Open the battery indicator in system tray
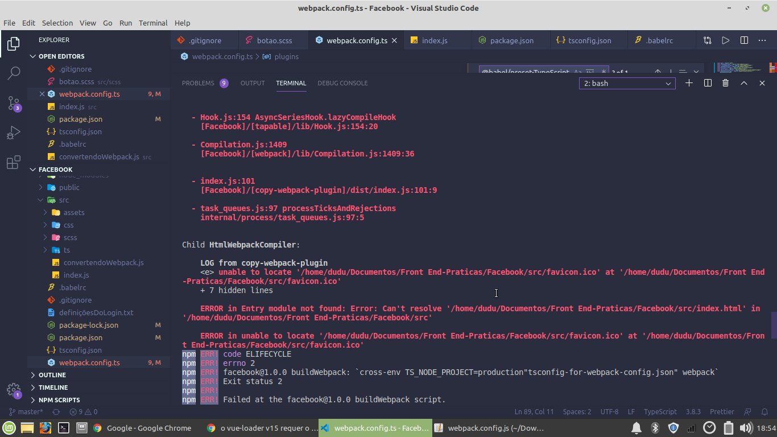The image size is (777, 437). point(728,428)
